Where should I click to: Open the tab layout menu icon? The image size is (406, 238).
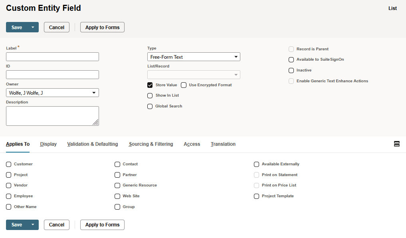[396, 144]
